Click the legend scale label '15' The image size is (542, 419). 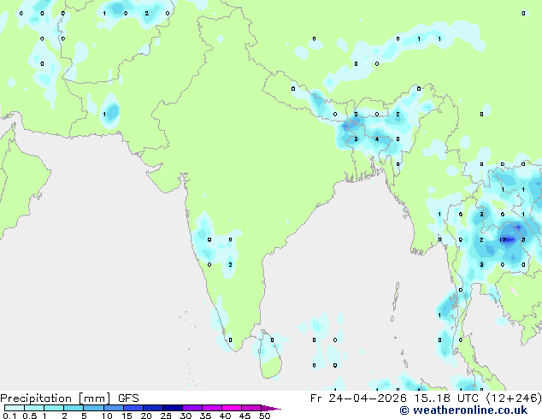click(x=127, y=416)
